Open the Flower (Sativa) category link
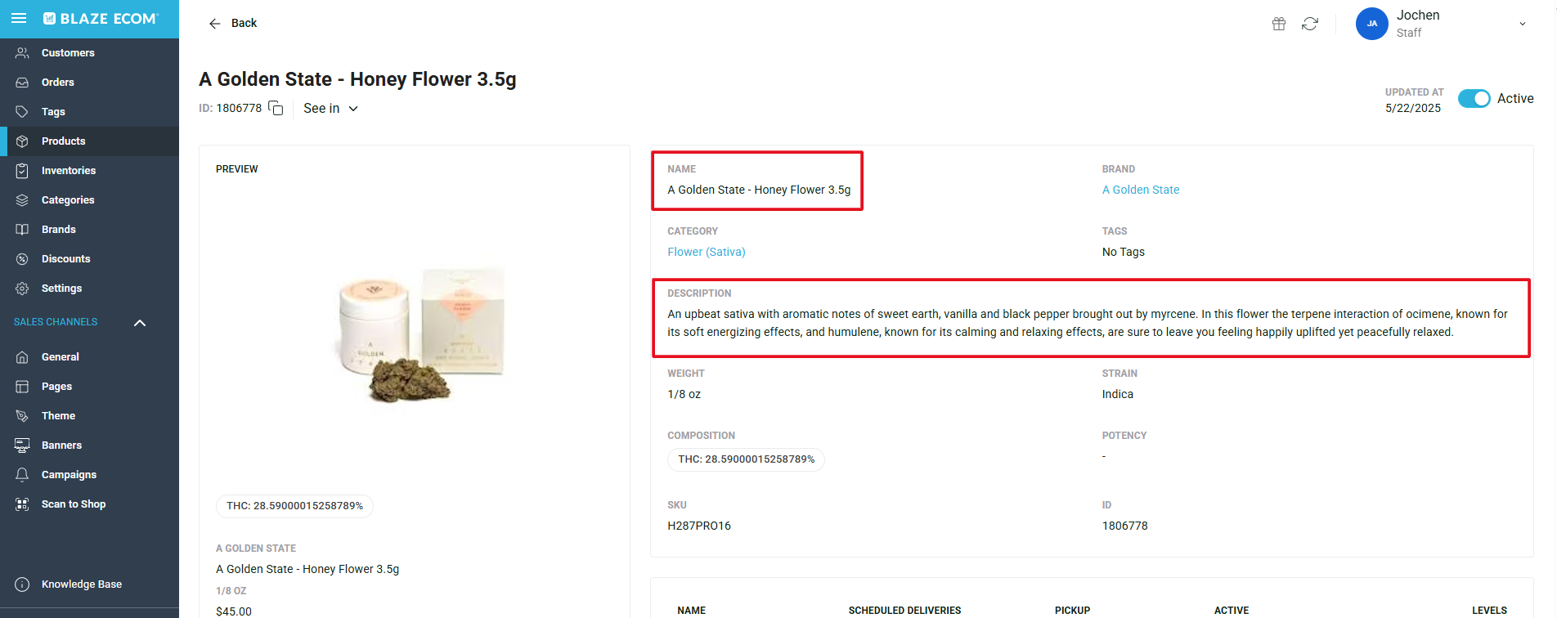The image size is (1557, 618). tap(707, 252)
